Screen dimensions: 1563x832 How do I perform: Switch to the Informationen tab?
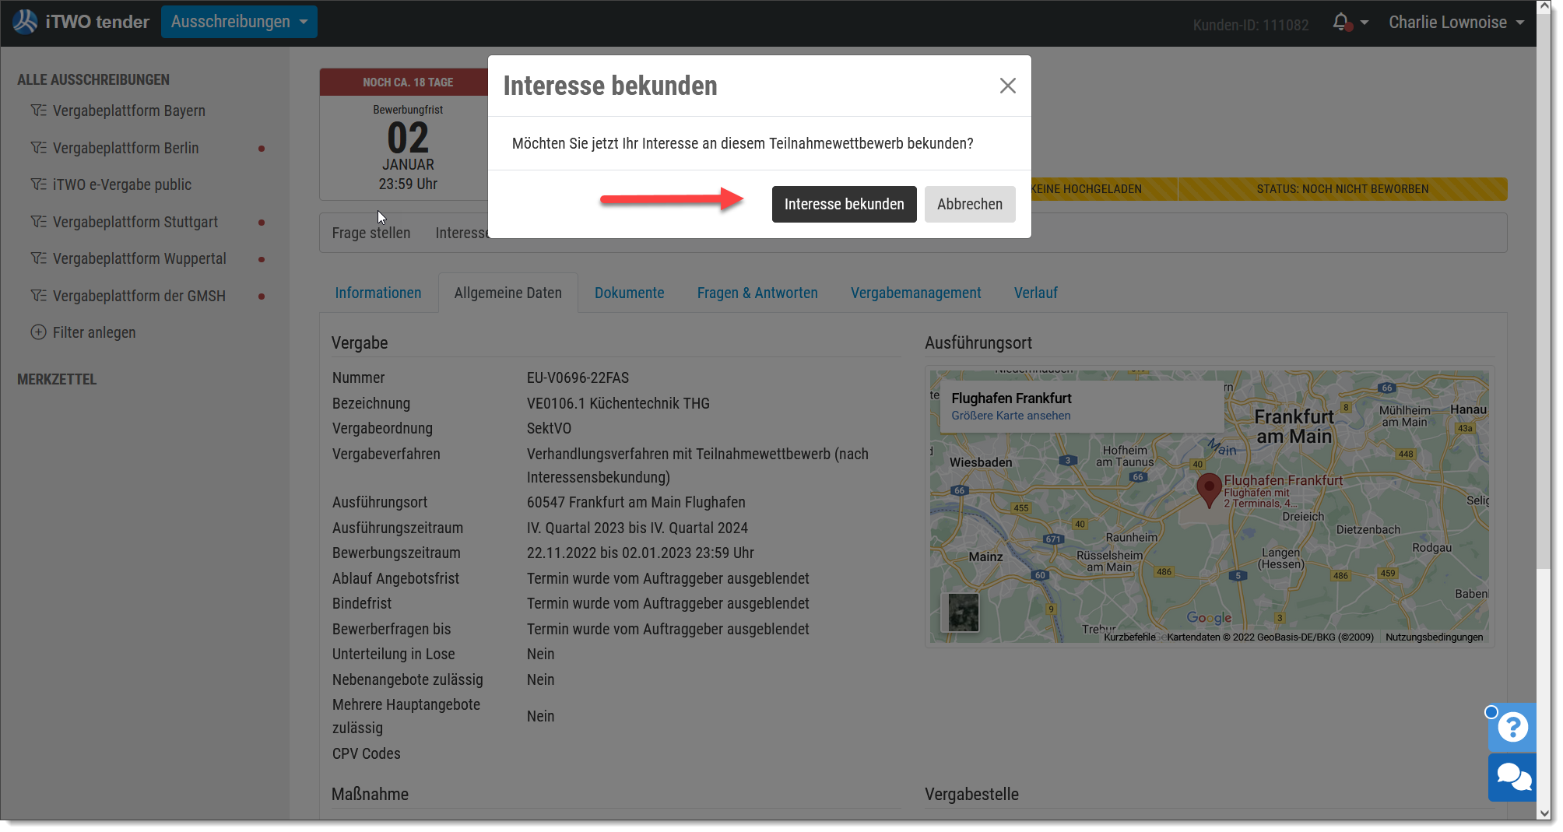pyautogui.click(x=378, y=293)
